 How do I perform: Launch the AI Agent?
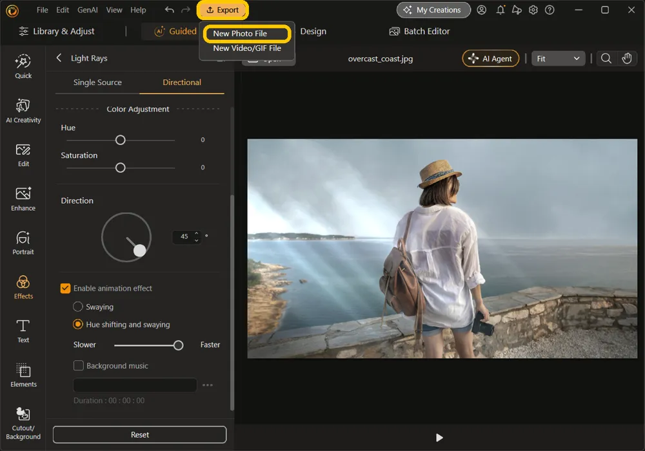point(490,59)
